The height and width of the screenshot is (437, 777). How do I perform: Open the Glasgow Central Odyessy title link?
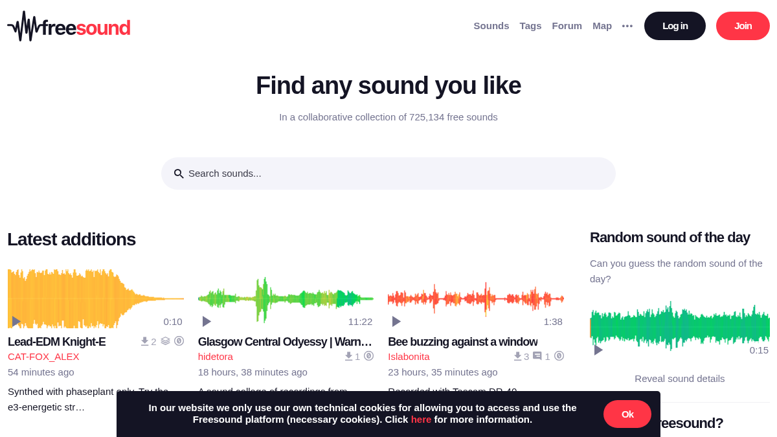(285, 342)
